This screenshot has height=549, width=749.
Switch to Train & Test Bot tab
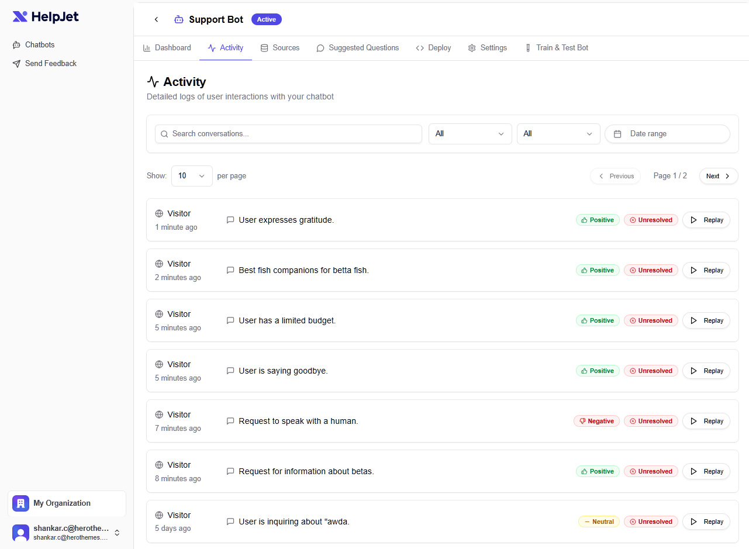click(556, 48)
